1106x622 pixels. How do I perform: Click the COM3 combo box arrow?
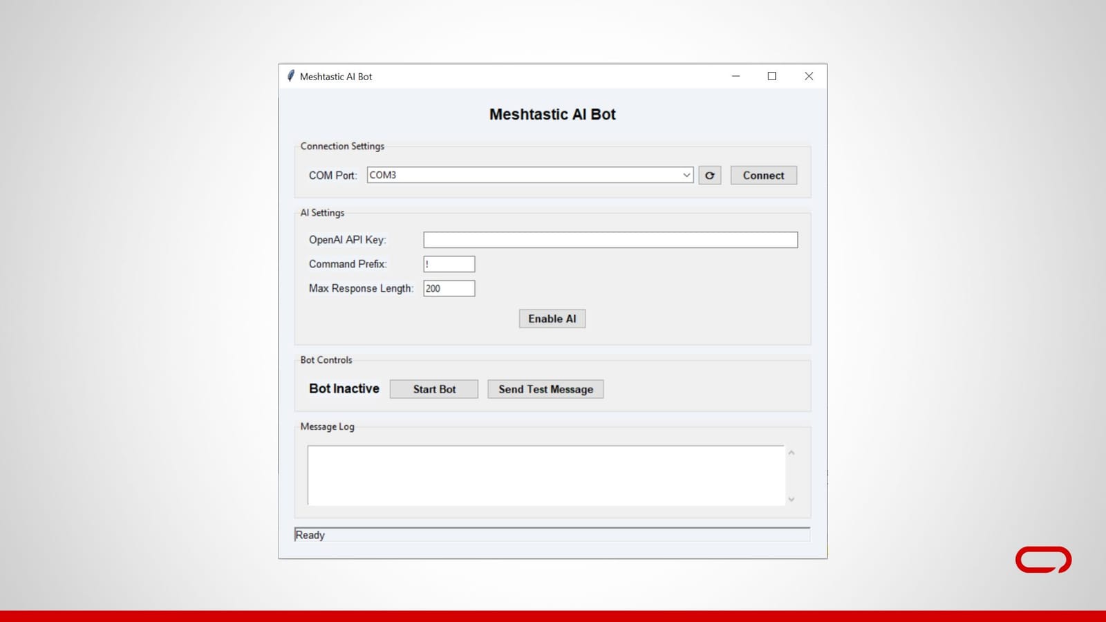click(x=686, y=175)
